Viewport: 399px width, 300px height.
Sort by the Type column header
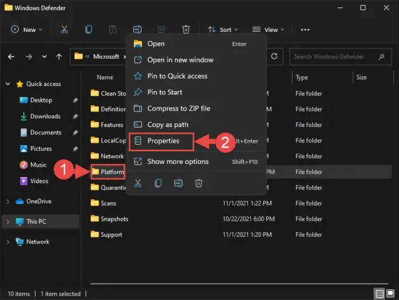pyautogui.click(x=302, y=77)
